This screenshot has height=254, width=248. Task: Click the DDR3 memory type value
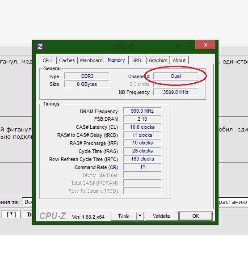87,76
